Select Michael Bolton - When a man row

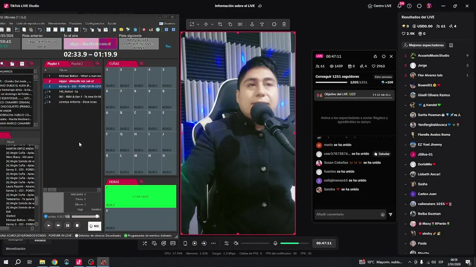click(x=73, y=76)
